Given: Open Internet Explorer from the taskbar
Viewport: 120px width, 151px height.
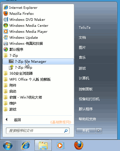Looking at the screenshot, I should [25, 145].
